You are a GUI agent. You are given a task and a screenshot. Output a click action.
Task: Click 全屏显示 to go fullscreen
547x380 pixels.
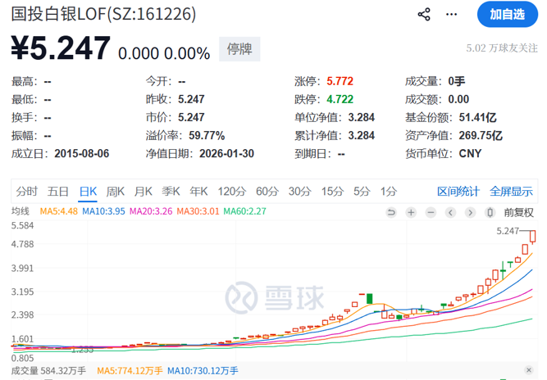coord(511,192)
